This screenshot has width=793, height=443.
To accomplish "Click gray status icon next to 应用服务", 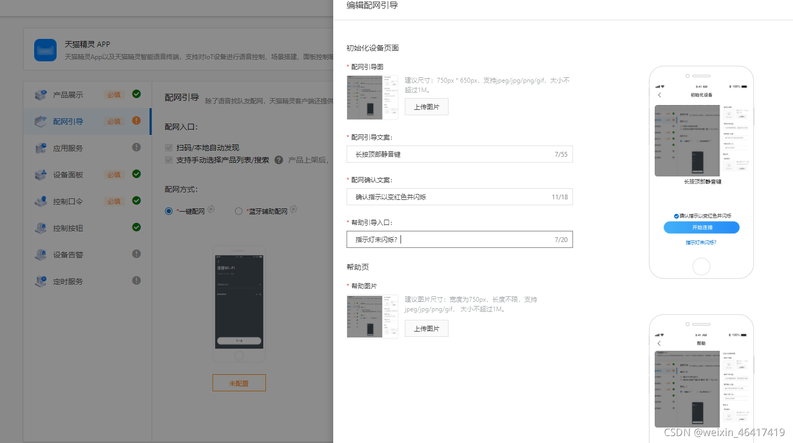I will click(x=137, y=147).
